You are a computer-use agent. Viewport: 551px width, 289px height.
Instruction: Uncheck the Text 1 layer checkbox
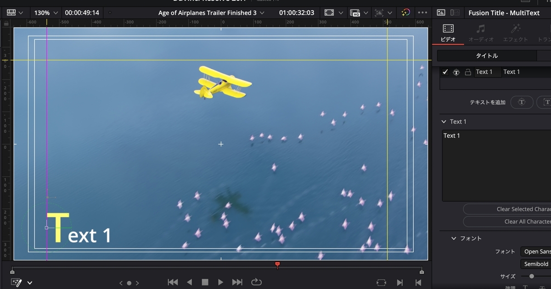coord(445,72)
